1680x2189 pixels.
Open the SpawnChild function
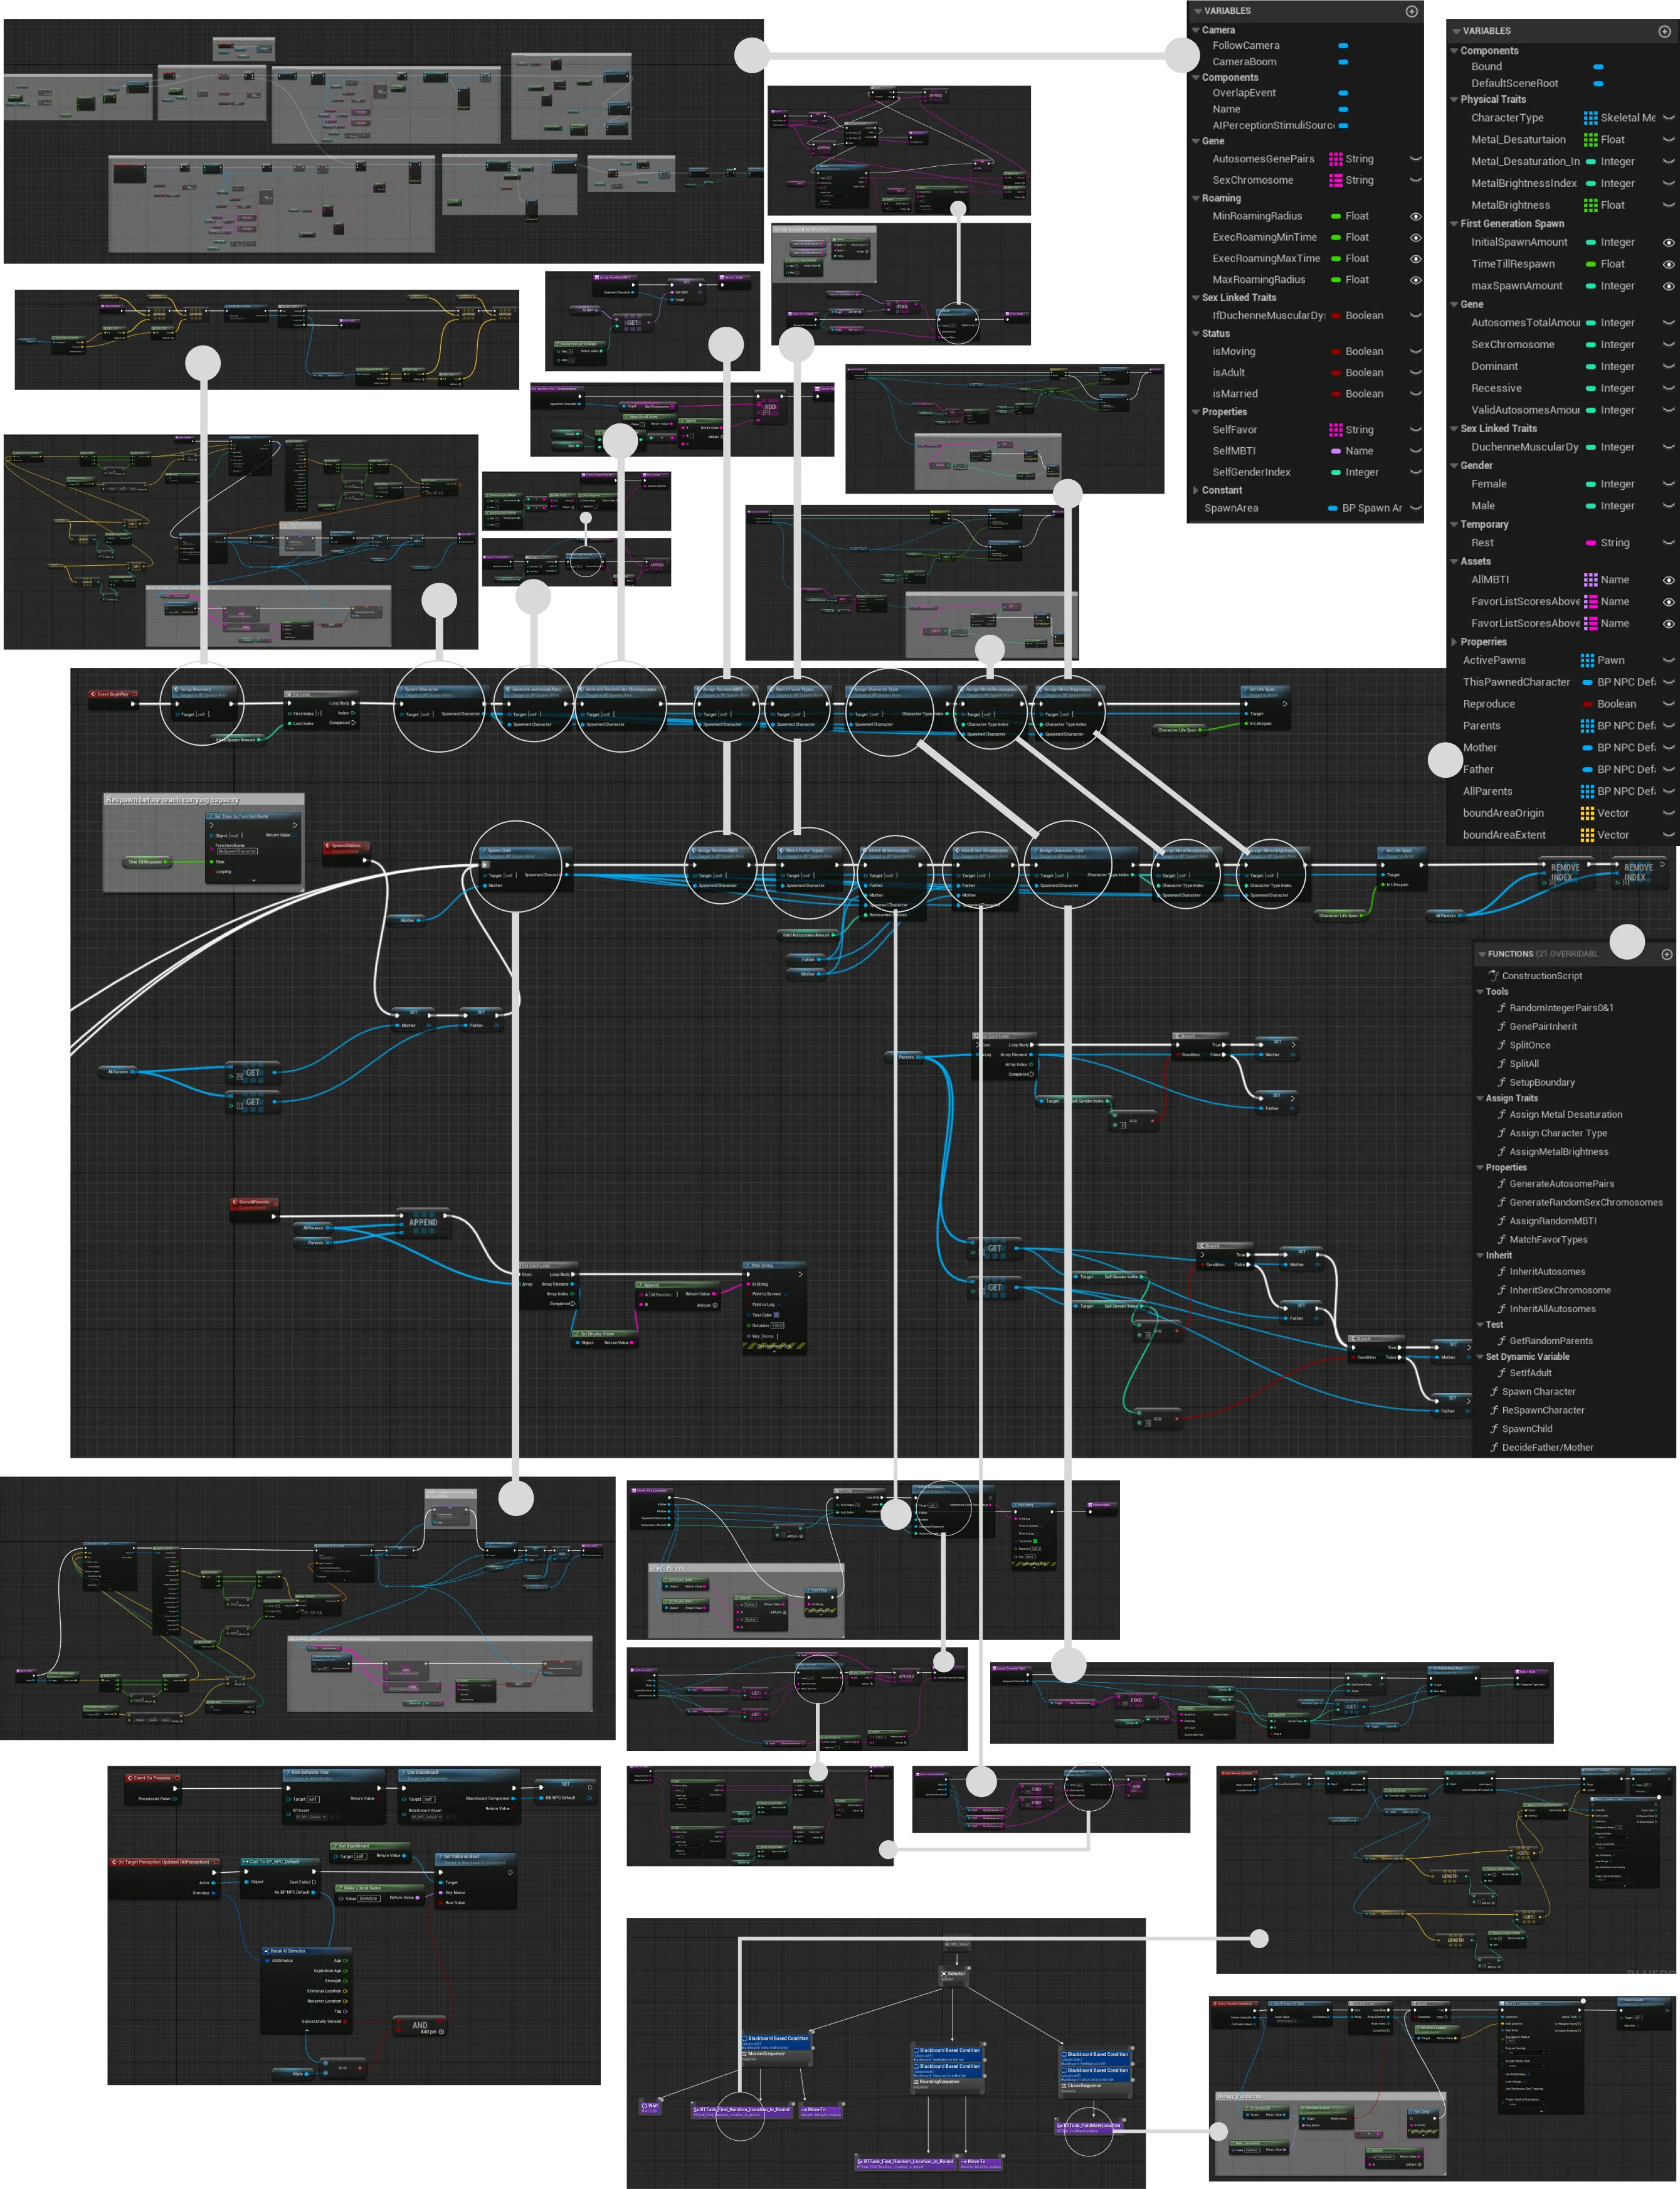[1527, 1428]
